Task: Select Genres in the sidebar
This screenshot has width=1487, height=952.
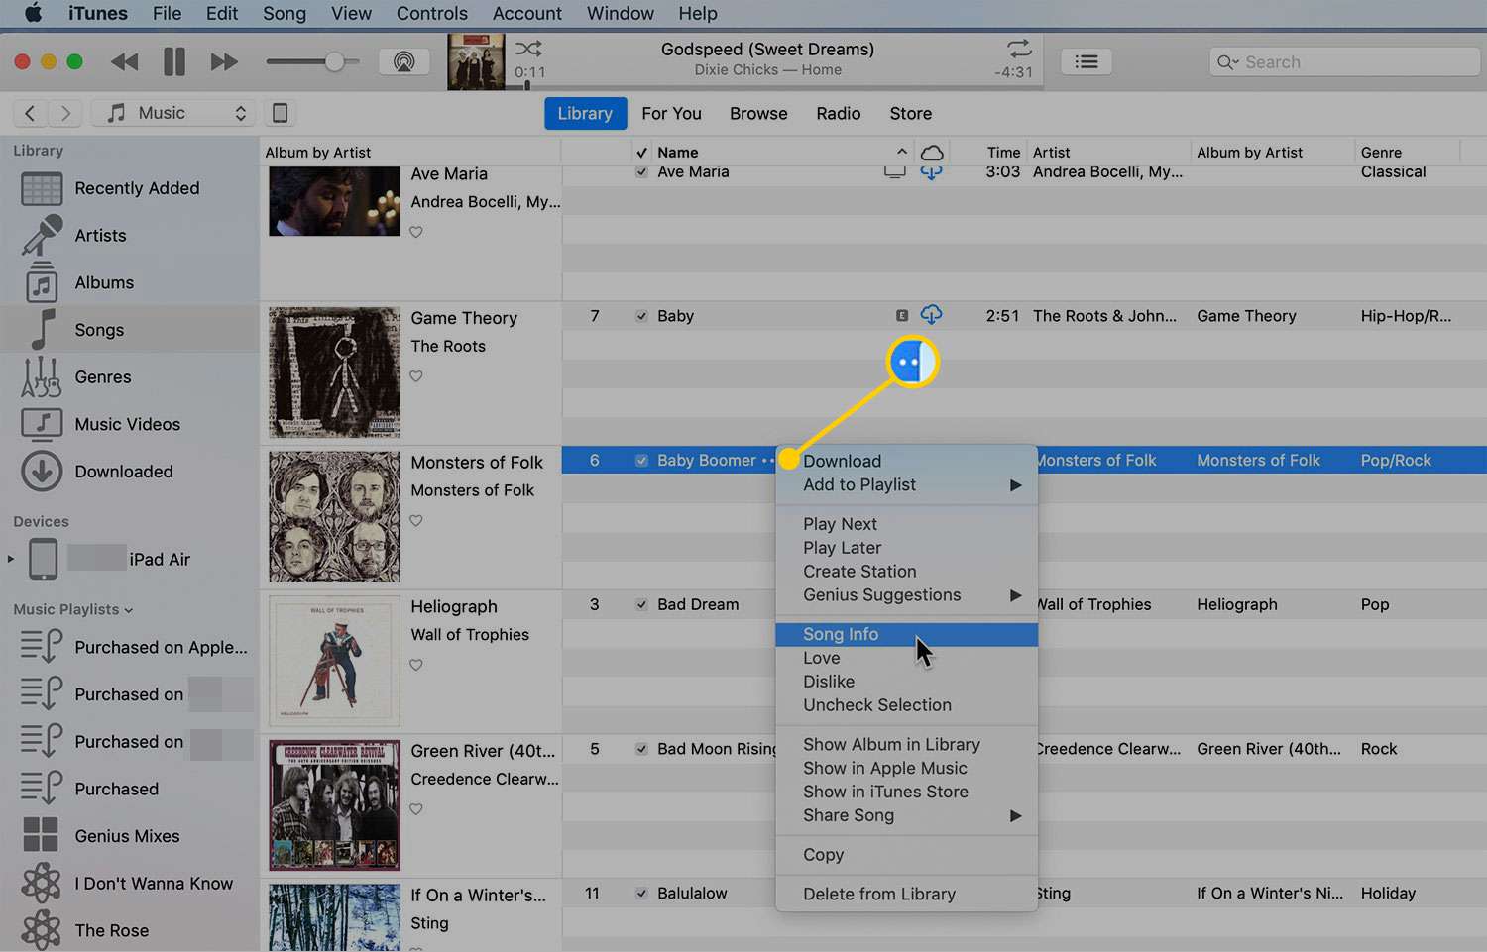Action: 129,377
